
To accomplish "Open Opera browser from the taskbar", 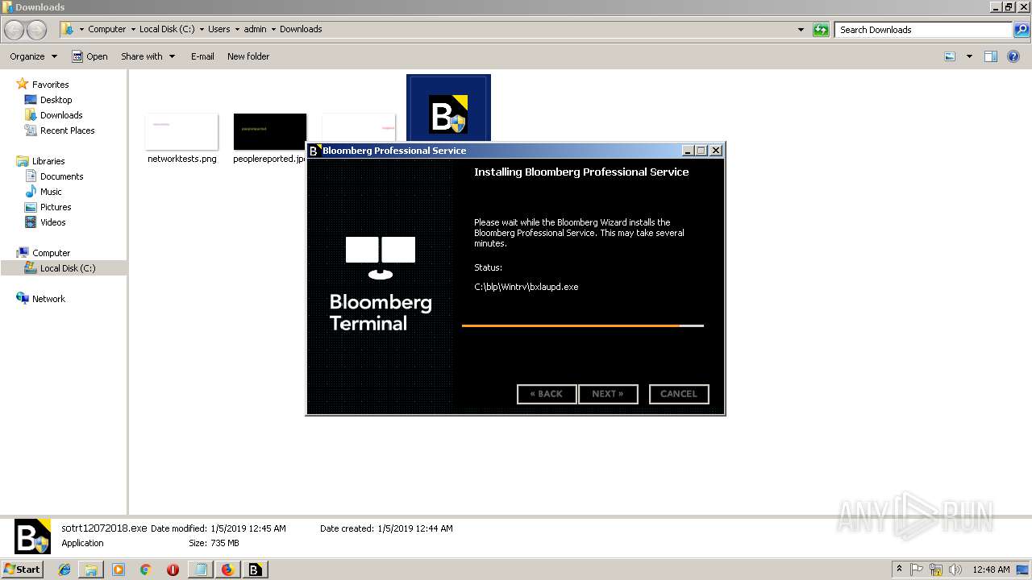I will click(173, 570).
